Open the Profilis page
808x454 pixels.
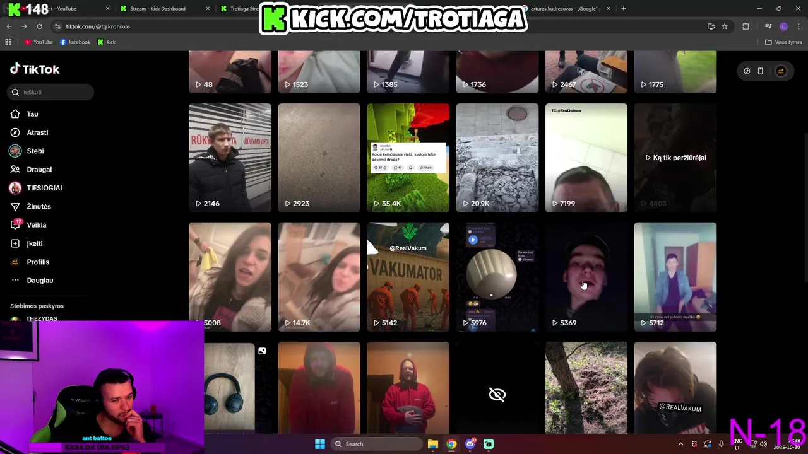tap(29, 262)
